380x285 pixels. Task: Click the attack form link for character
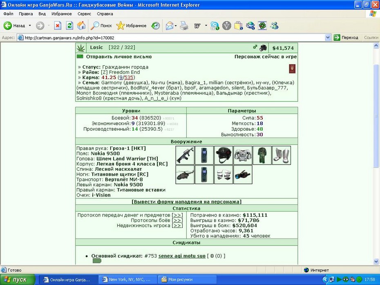[x=186, y=202]
